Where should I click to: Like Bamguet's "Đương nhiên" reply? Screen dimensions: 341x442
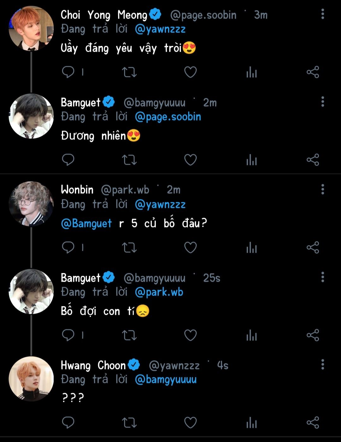[x=190, y=160]
